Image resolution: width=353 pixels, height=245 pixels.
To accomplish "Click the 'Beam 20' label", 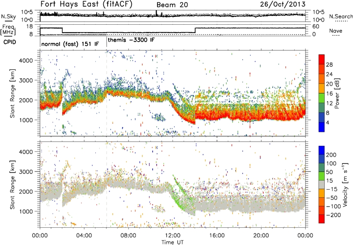I will [x=172, y=5].
